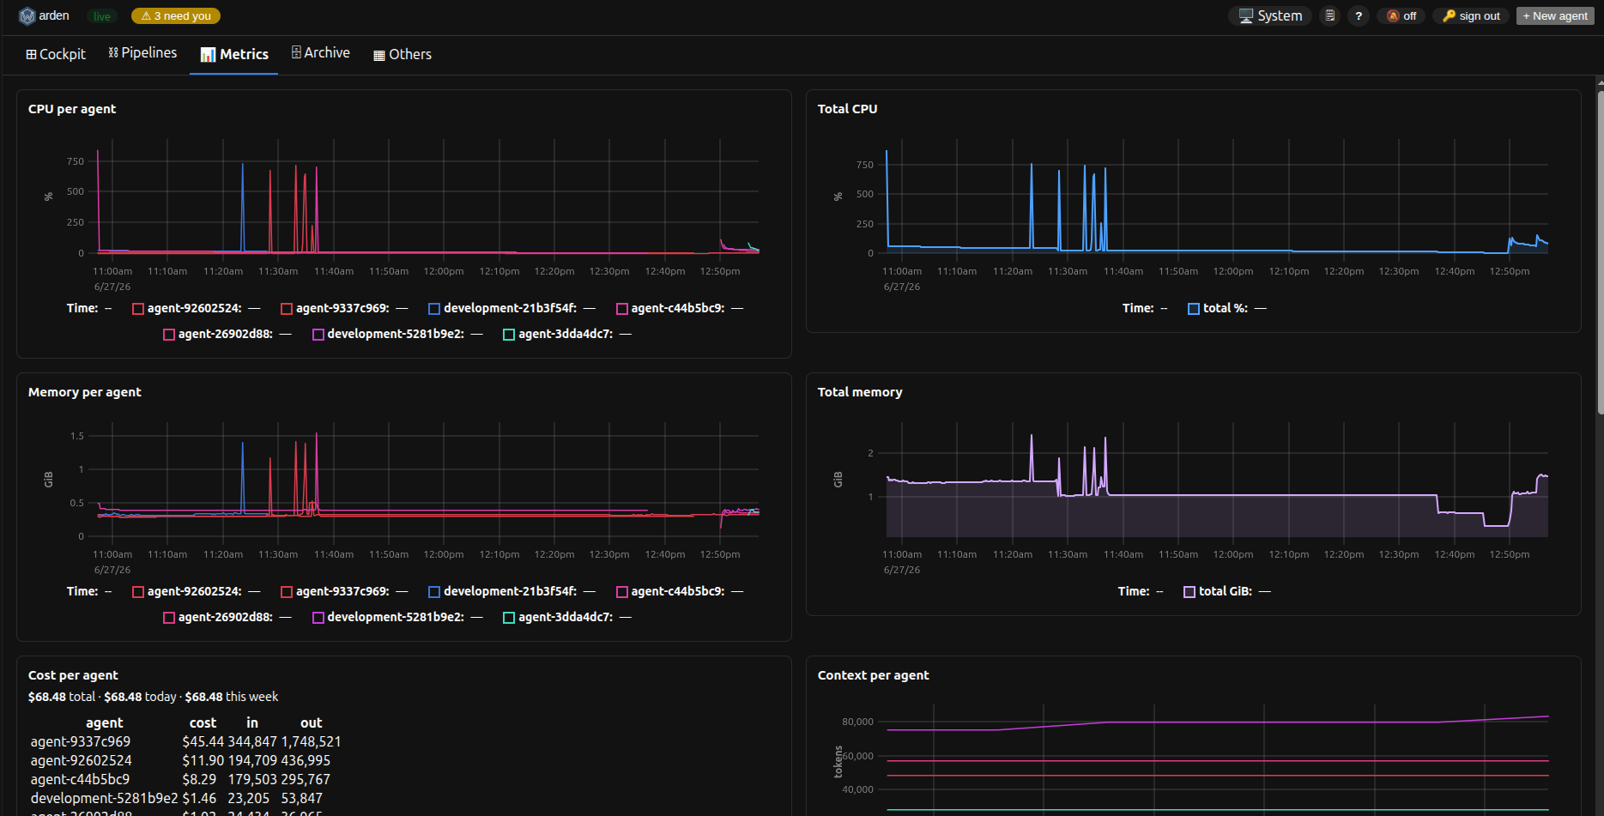Screen dimensions: 1604x816
Task: Open the '3 need you' alert badge
Action: (x=176, y=15)
